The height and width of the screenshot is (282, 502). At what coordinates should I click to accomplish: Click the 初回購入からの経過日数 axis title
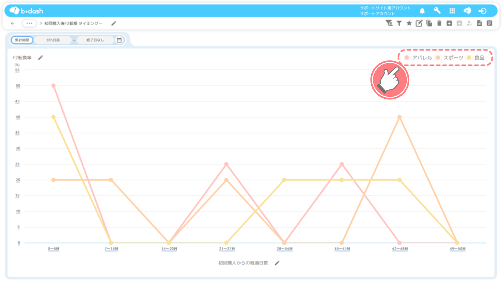click(x=243, y=263)
